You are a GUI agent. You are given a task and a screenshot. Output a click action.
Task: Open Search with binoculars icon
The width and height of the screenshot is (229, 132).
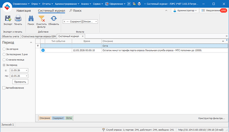click(31, 18)
